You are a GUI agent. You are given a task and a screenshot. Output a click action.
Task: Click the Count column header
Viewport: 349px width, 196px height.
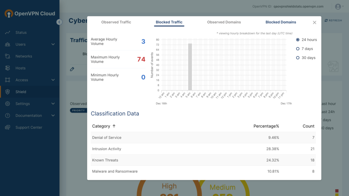pyautogui.click(x=308, y=126)
